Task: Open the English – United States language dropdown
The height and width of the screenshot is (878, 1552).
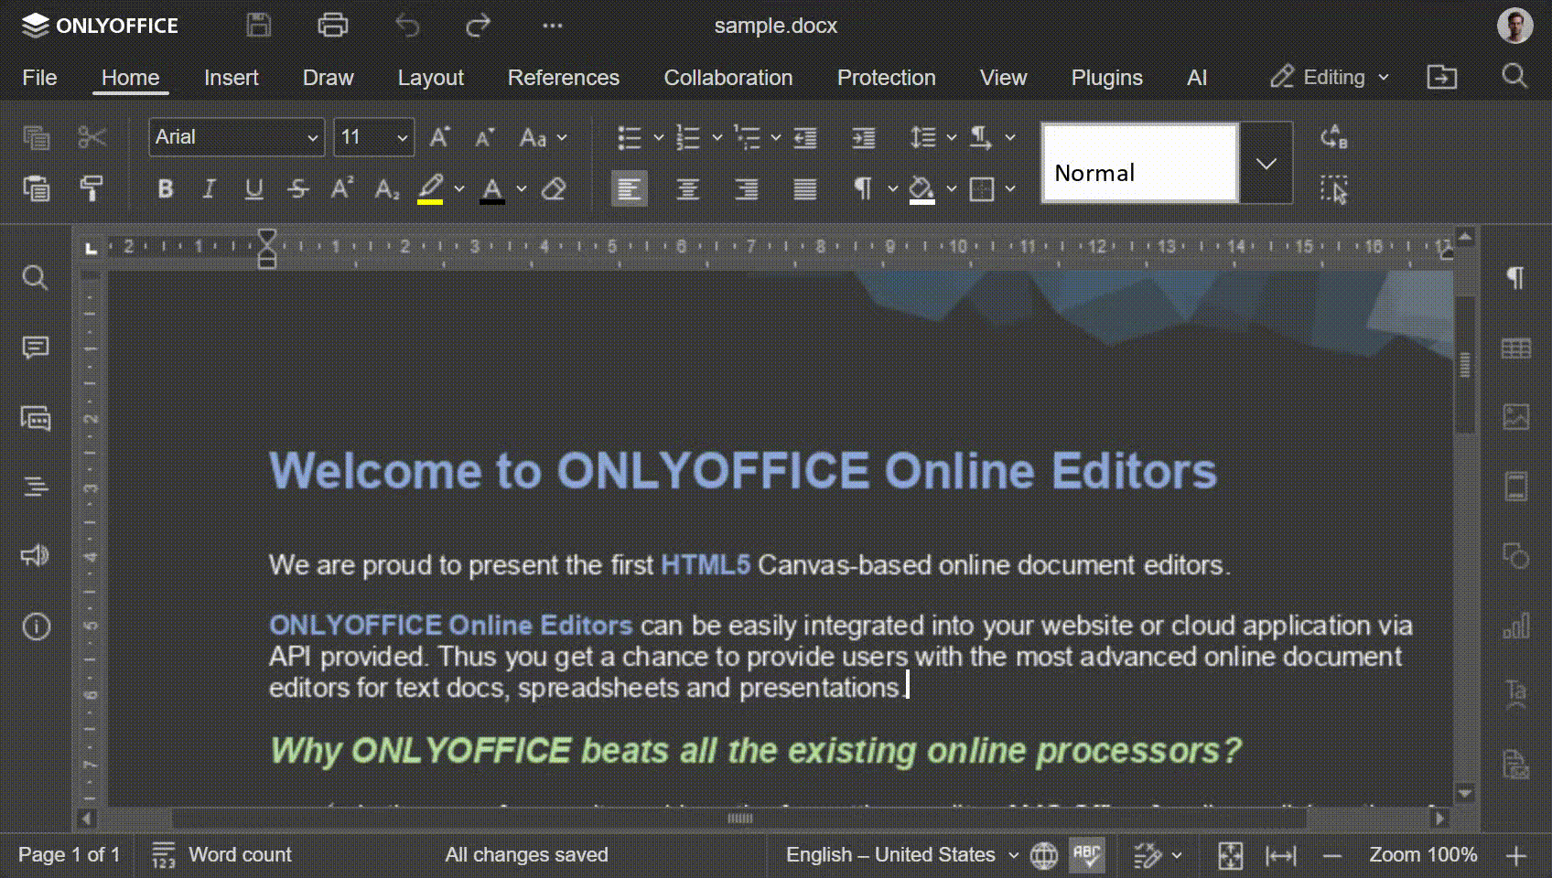Action: pyautogui.click(x=902, y=855)
